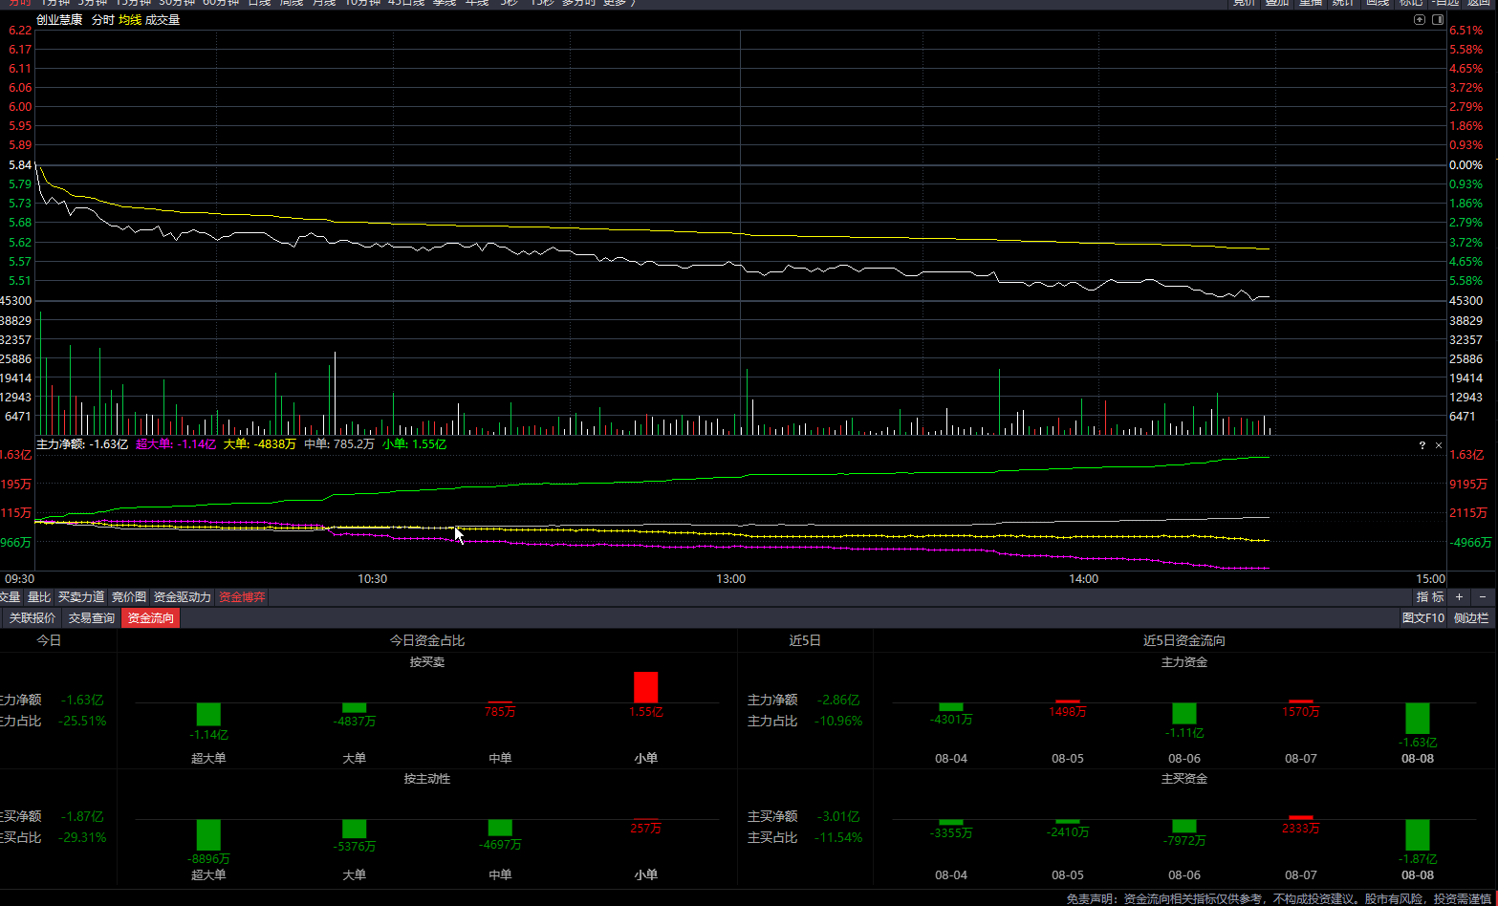1498x906 pixels.
Task: Click the 15:00 time axis label
Action: 1431,579
